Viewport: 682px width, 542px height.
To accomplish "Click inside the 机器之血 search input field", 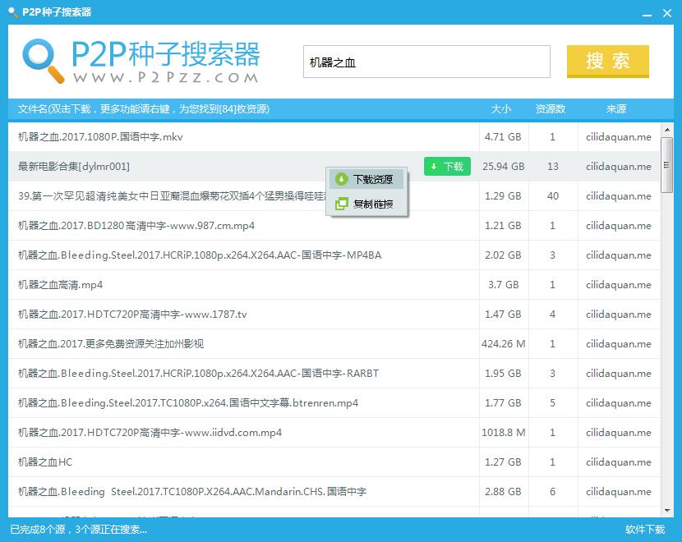I will pos(426,62).
